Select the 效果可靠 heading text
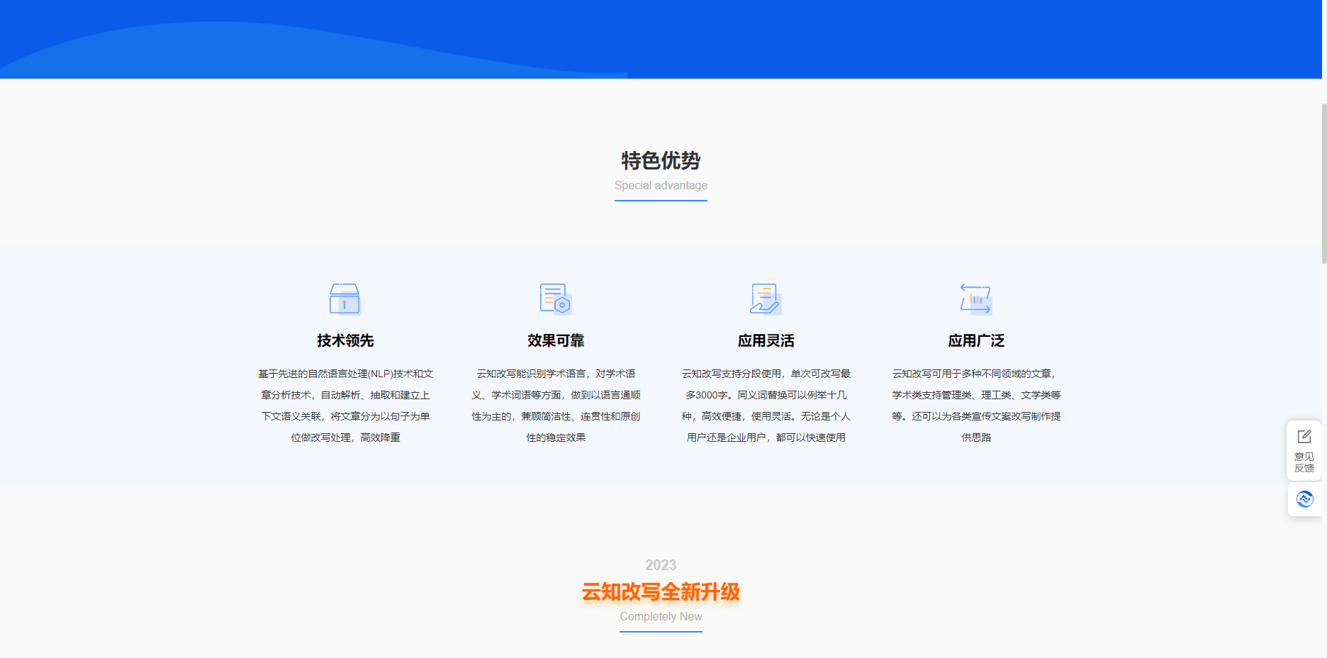 [555, 340]
